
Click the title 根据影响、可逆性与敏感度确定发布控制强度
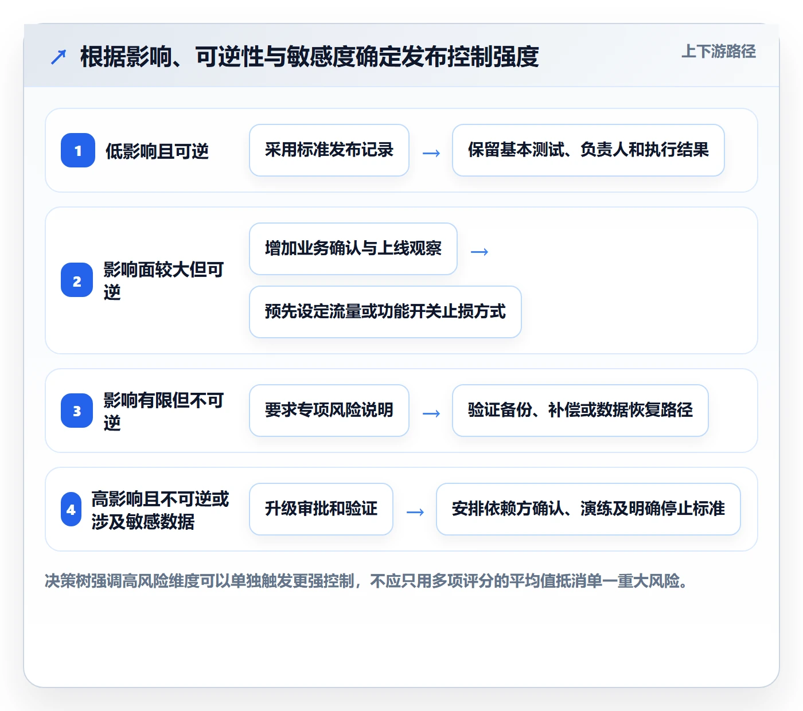point(310,57)
